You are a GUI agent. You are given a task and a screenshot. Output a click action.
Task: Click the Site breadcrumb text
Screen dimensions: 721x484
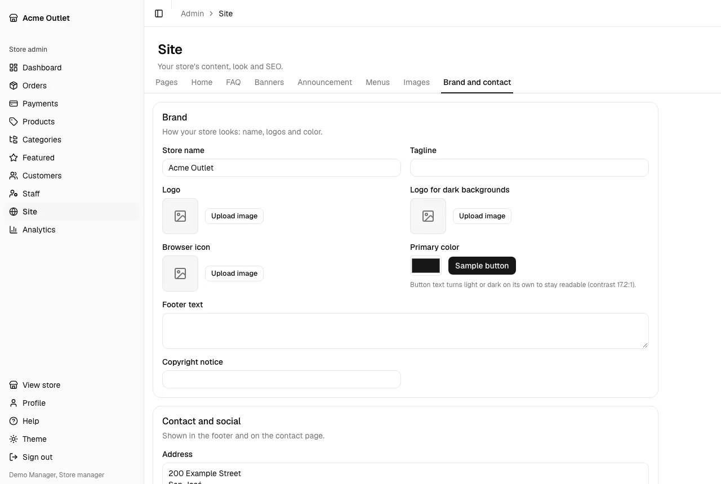pos(226,14)
